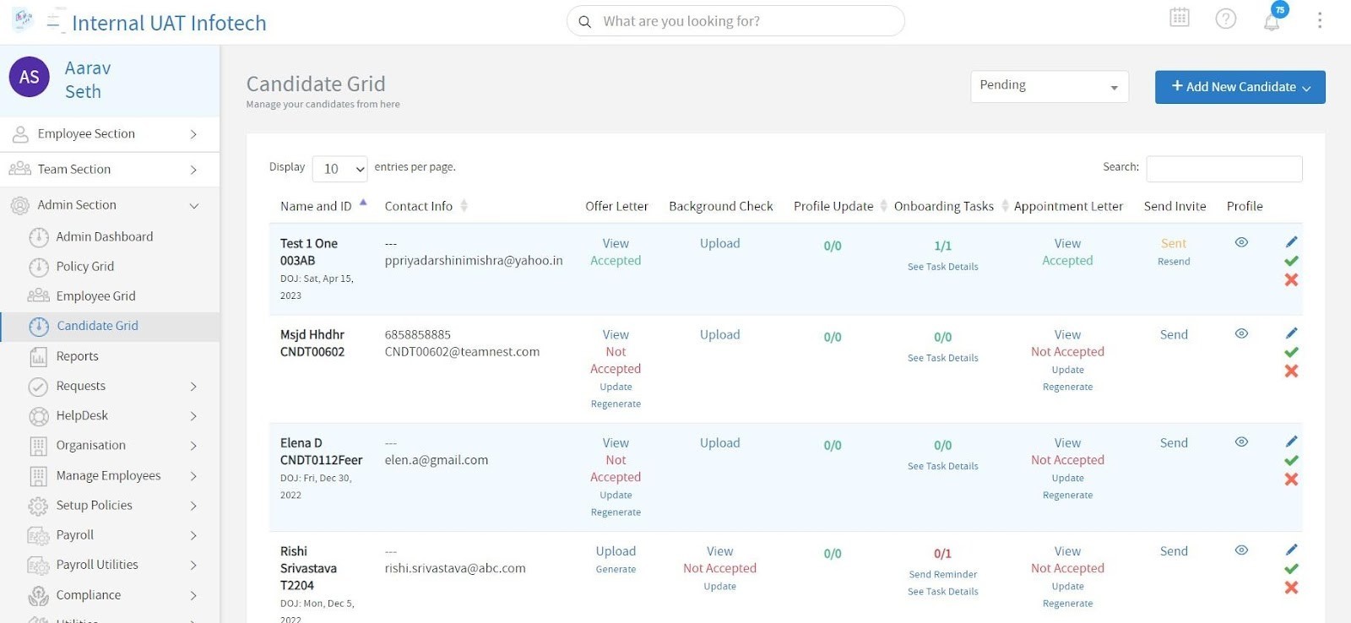
Task: Reject Elena D with red cross
Action: tap(1291, 479)
